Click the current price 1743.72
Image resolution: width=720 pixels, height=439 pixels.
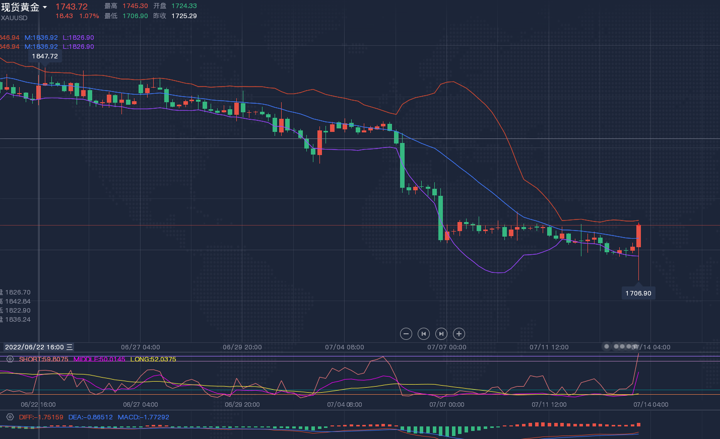(x=72, y=7)
